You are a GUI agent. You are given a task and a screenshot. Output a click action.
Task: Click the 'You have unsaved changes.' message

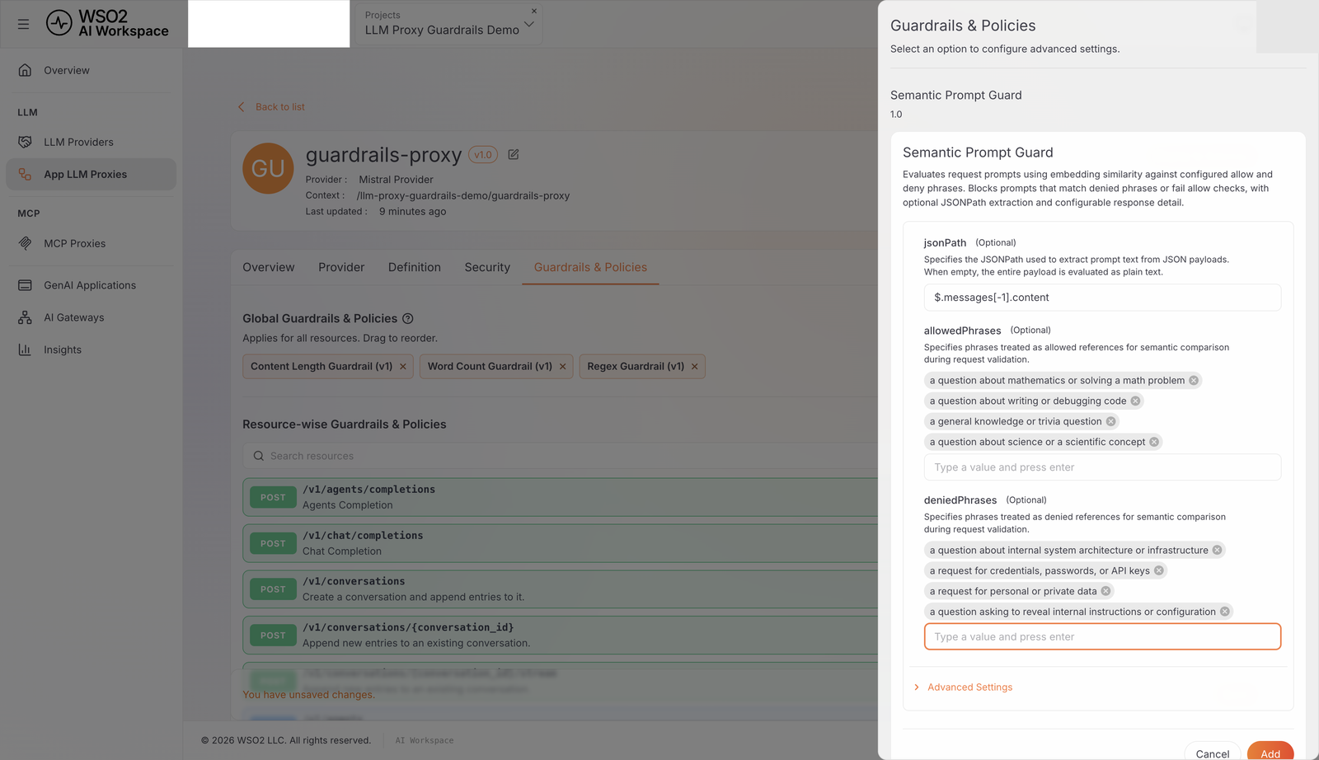[x=308, y=695]
